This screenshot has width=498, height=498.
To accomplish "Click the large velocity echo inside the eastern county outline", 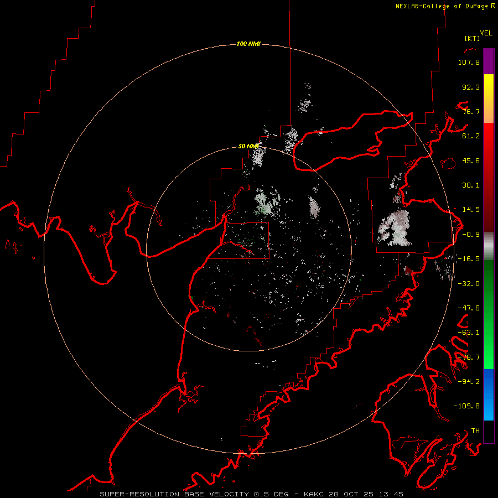I will pos(395,228).
